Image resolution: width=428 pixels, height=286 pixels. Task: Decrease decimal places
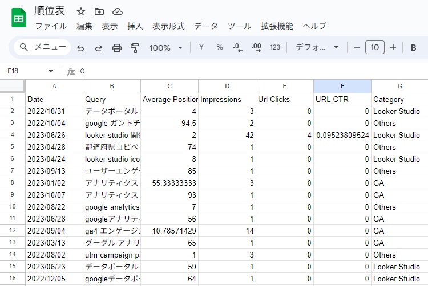(237, 47)
